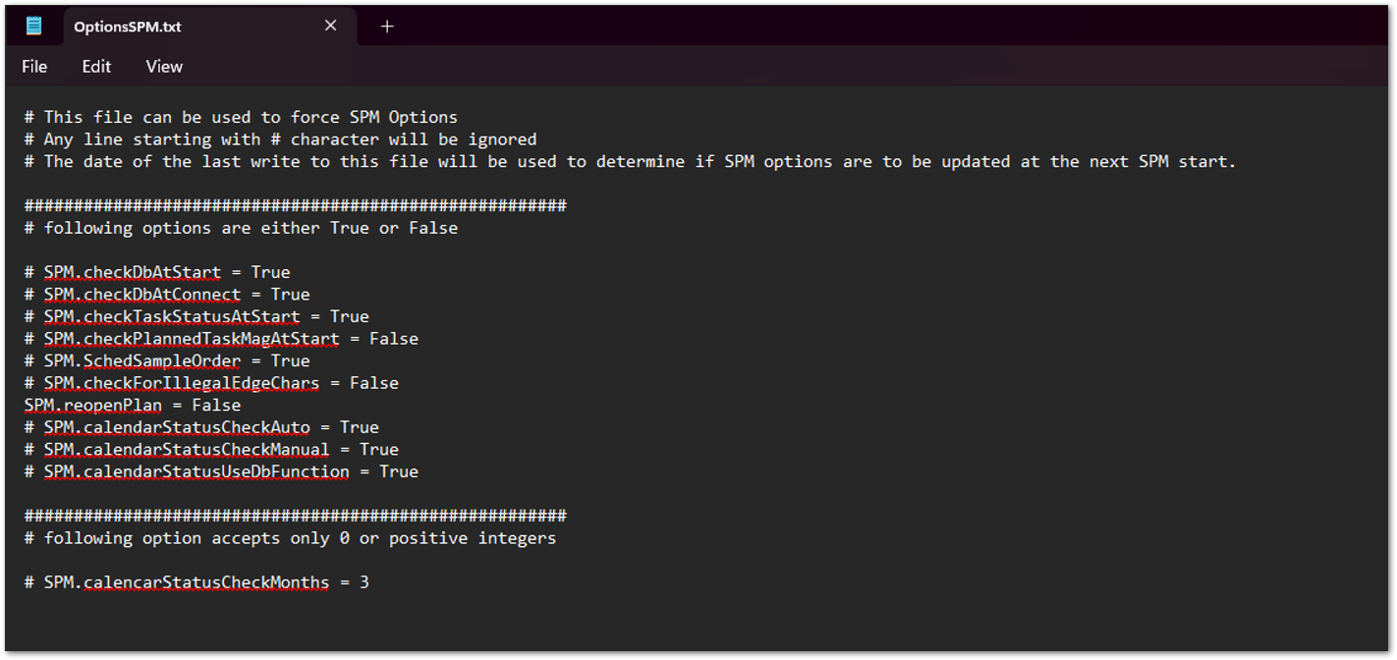The height and width of the screenshot is (660, 1397).
Task: Click the Notepad app icon
Action: click(33, 27)
